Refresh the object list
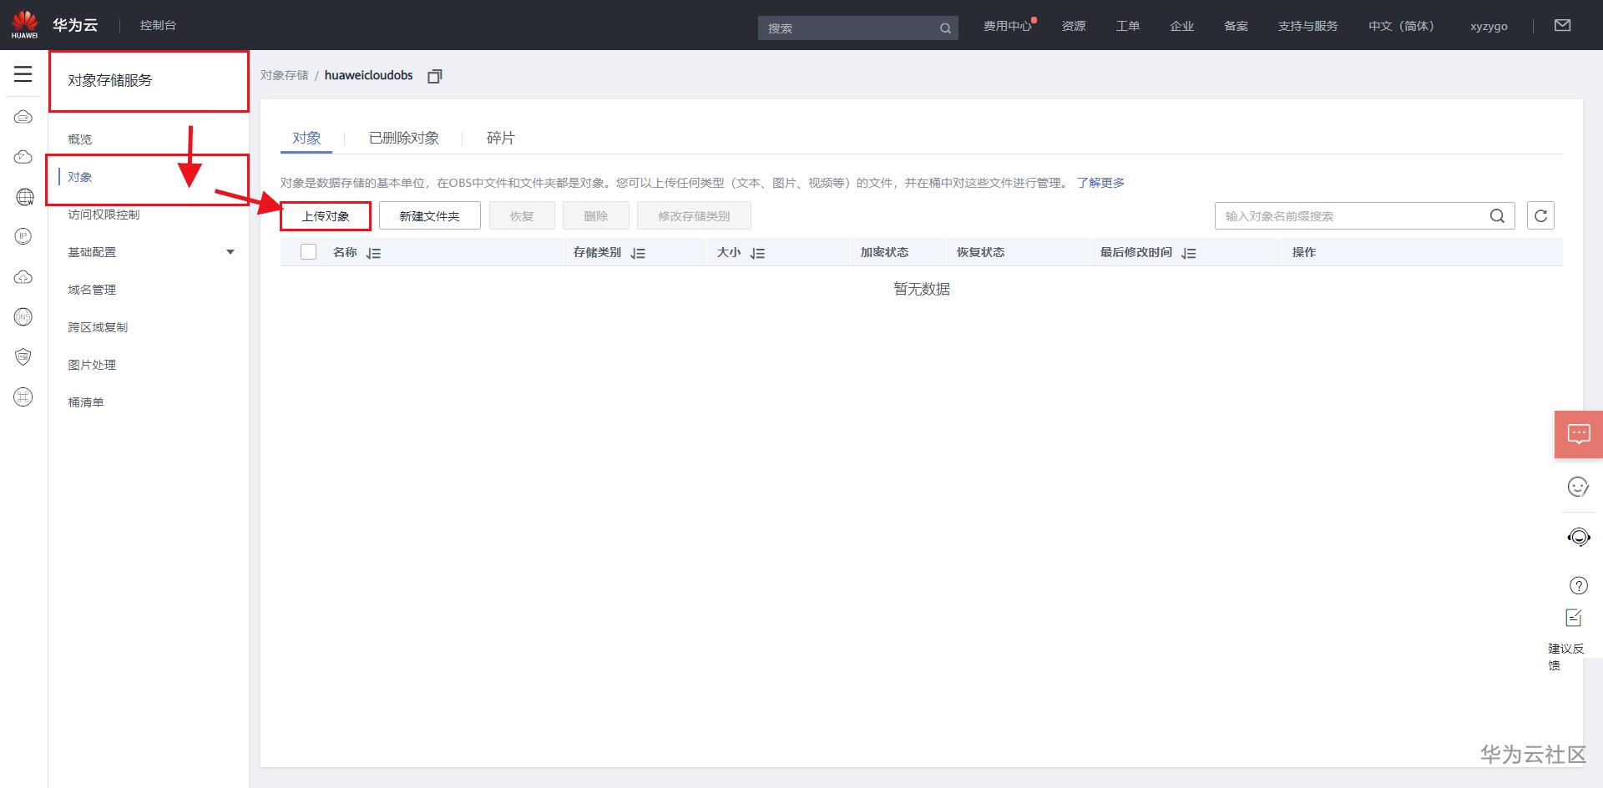The height and width of the screenshot is (788, 1603). coord(1540,215)
